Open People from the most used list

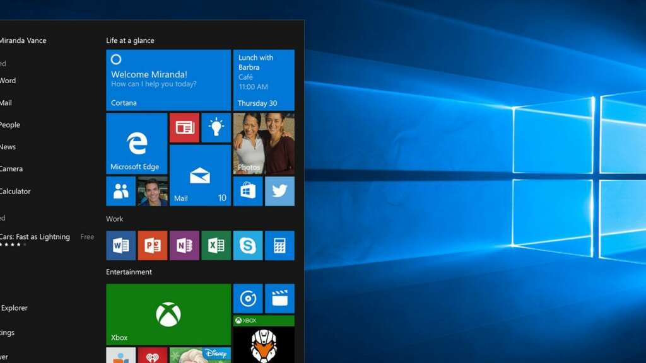(10, 125)
